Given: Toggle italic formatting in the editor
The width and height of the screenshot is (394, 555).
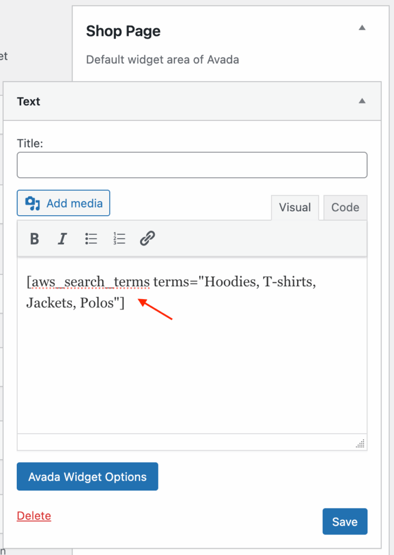Looking at the screenshot, I should pyautogui.click(x=62, y=238).
